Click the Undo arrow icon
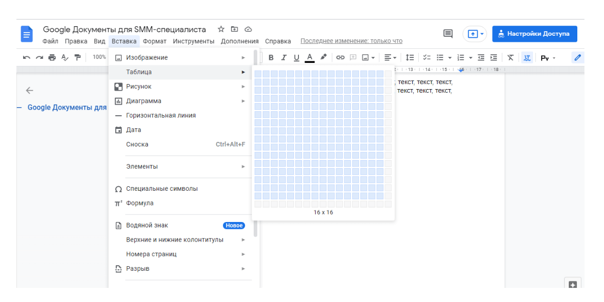604x302 pixels. pos(26,57)
